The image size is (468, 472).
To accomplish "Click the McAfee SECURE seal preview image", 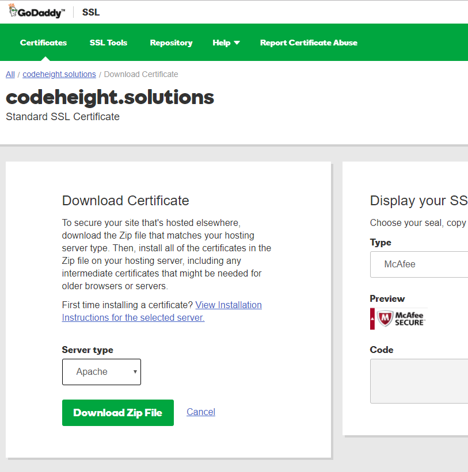I will tap(397, 318).
